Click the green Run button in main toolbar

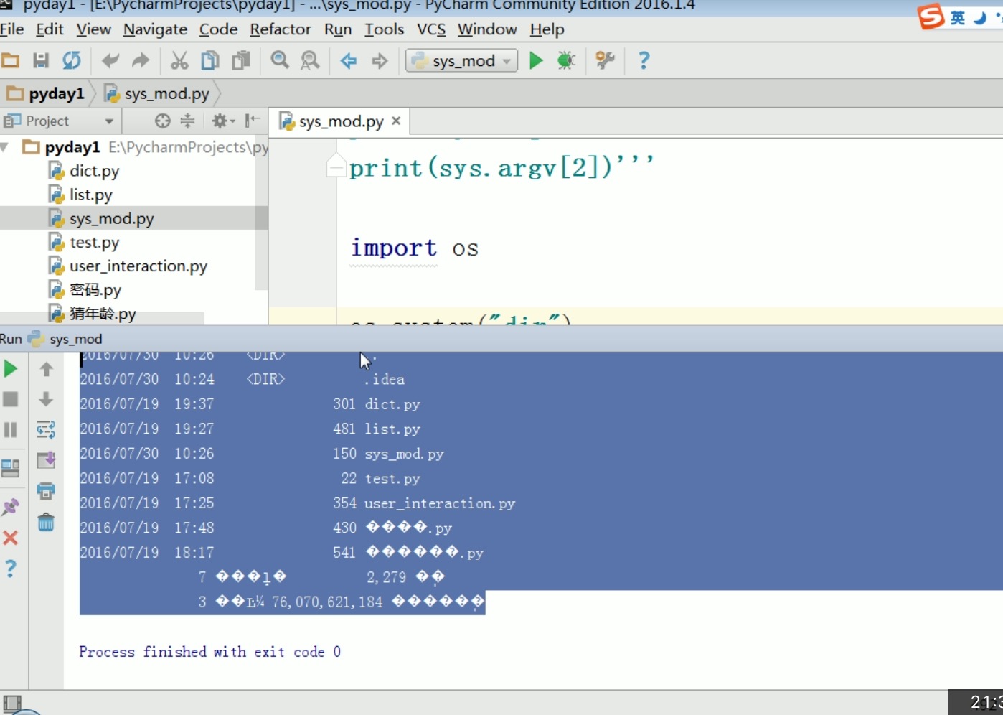pos(536,61)
